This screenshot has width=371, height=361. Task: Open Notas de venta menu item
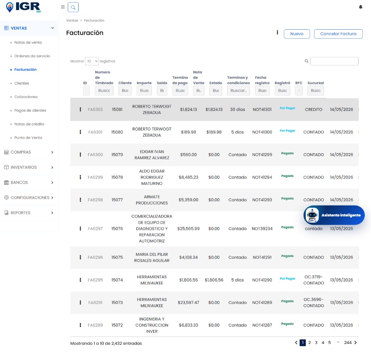28,43
